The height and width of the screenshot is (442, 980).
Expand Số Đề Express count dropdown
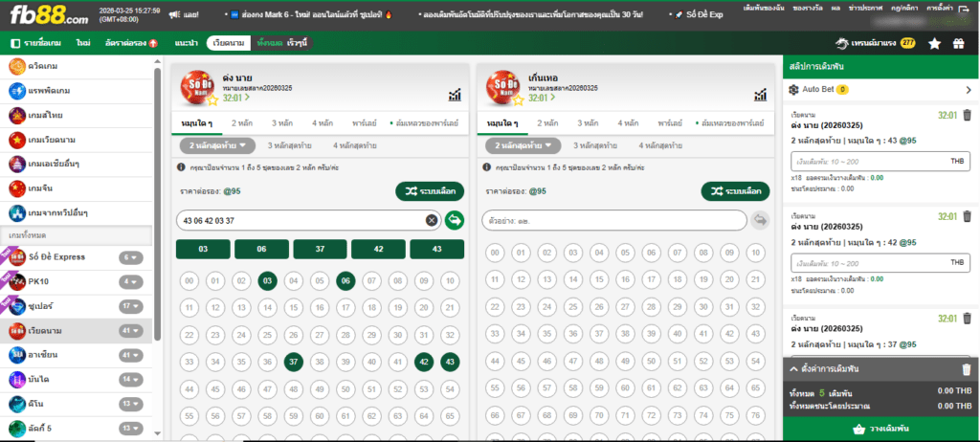click(x=130, y=257)
